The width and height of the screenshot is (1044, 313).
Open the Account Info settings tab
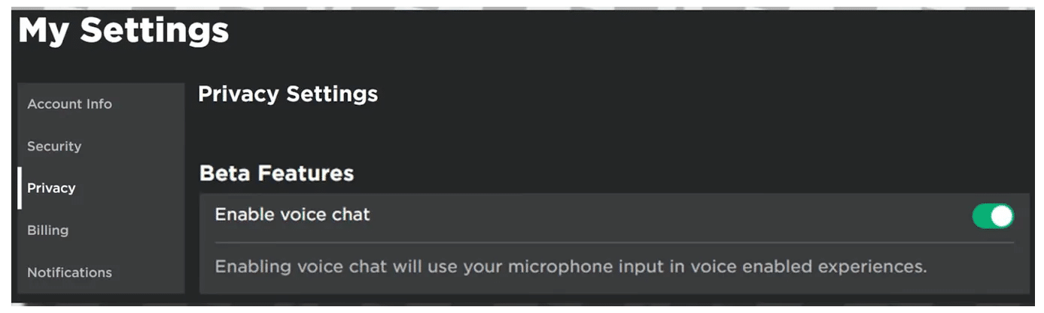[x=69, y=104]
